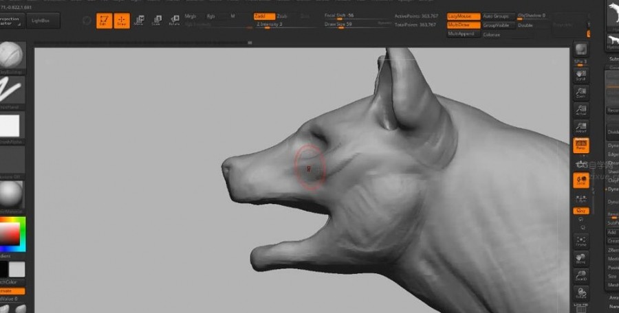Click the Auto Groups button
This screenshot has height=313, width=619.
pos(499,16)
